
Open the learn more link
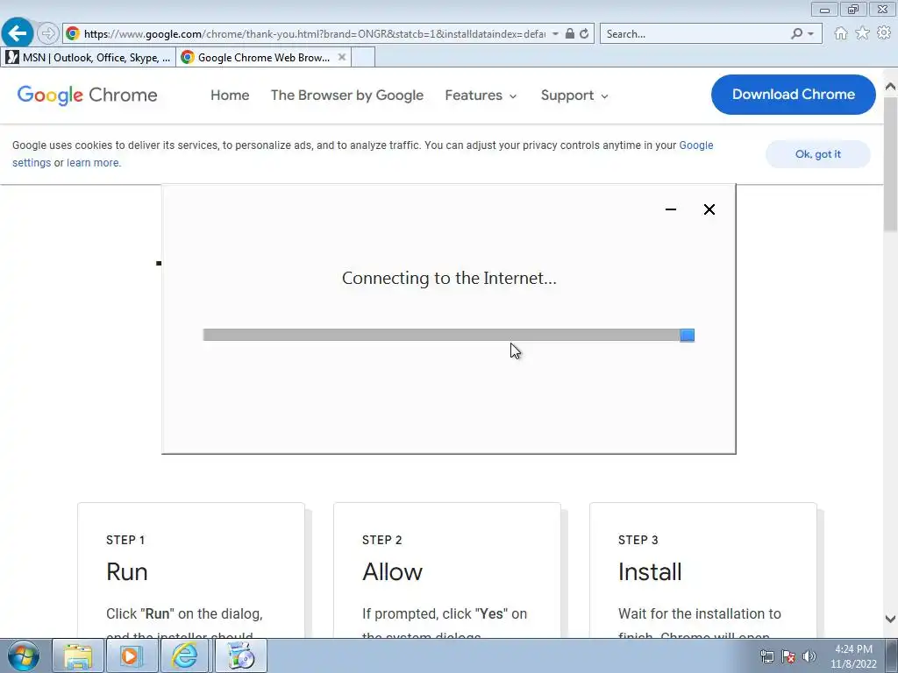[x=93, y=162]
